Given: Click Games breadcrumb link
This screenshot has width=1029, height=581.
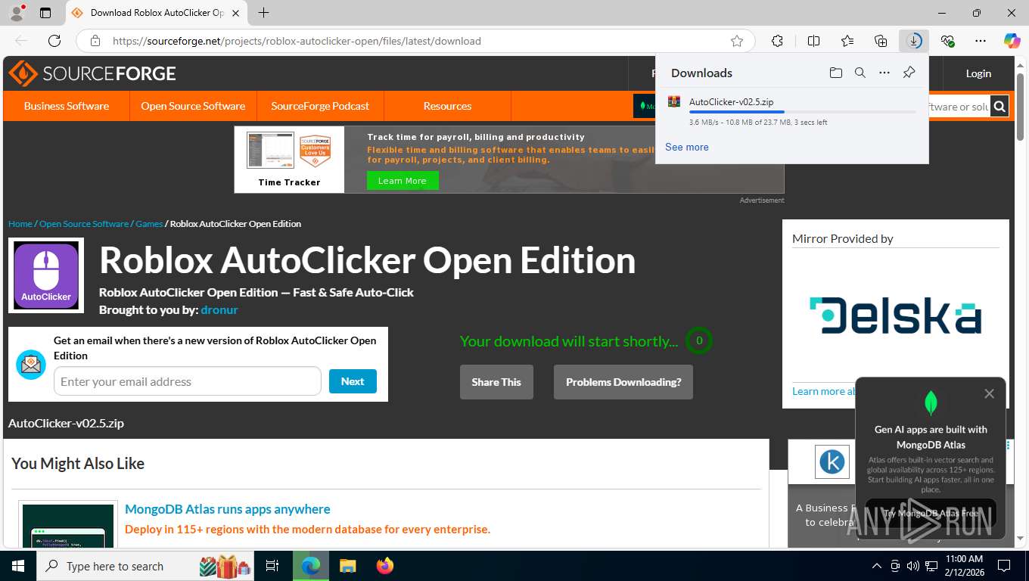Looking at the screenshot, I should (x=149, y=224).
